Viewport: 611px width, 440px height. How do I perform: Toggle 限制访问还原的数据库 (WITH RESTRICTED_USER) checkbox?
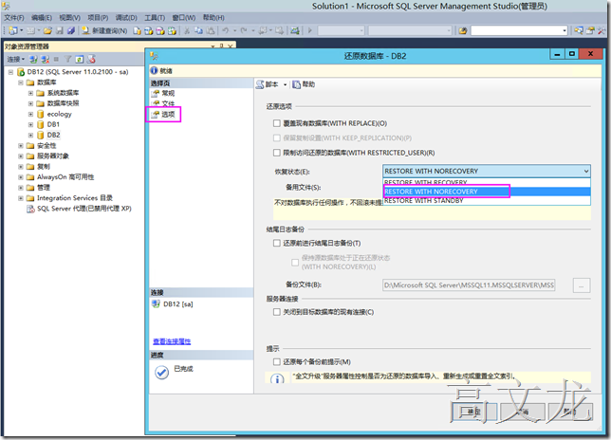(x=277, y=153)
